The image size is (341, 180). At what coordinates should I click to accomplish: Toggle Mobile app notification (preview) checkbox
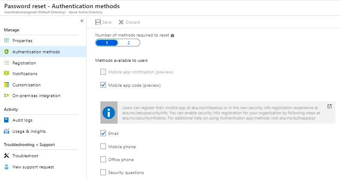coord(103,72)
